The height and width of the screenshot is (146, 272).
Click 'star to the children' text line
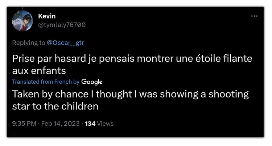click(x=55, y=107)
